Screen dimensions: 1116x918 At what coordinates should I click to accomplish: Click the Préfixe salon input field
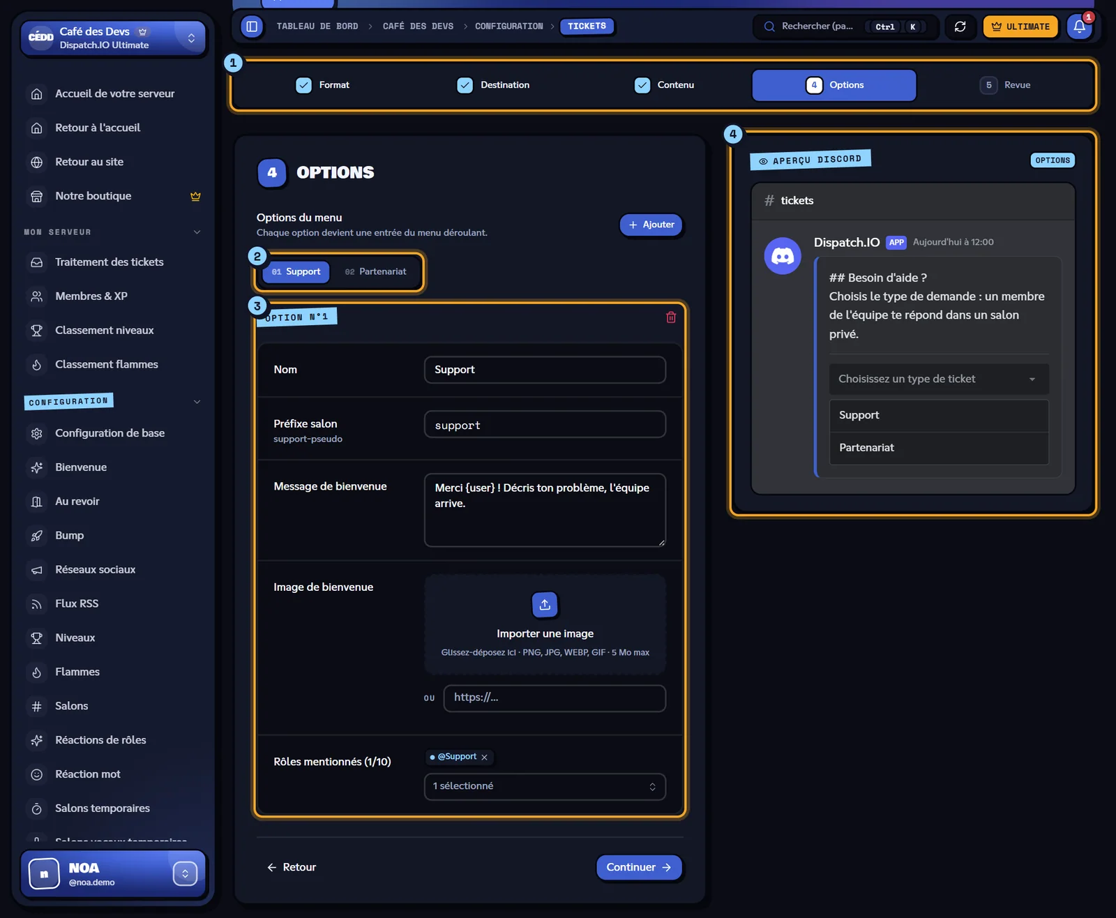[545, 425]
